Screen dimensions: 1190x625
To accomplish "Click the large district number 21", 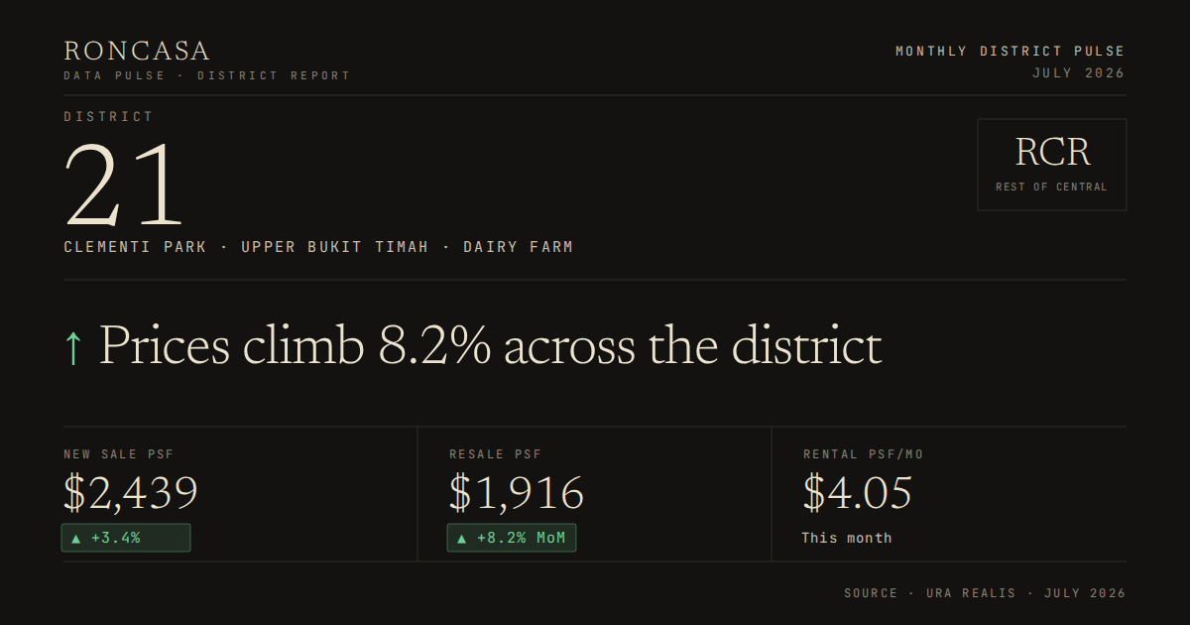I will (125, 186).
